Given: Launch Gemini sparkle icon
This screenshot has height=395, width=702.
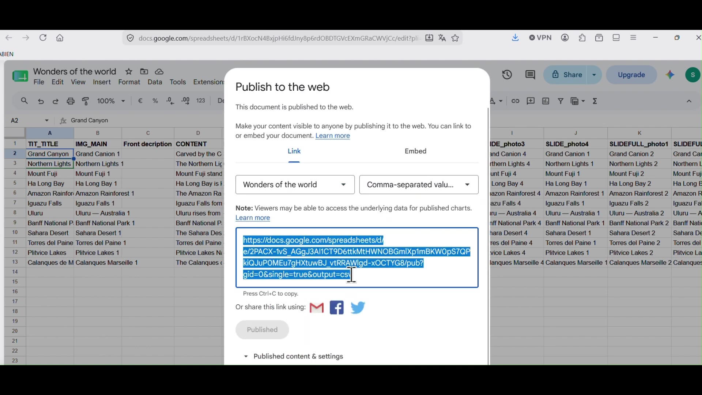Looking at the screenshot, I should click(671, 75).
